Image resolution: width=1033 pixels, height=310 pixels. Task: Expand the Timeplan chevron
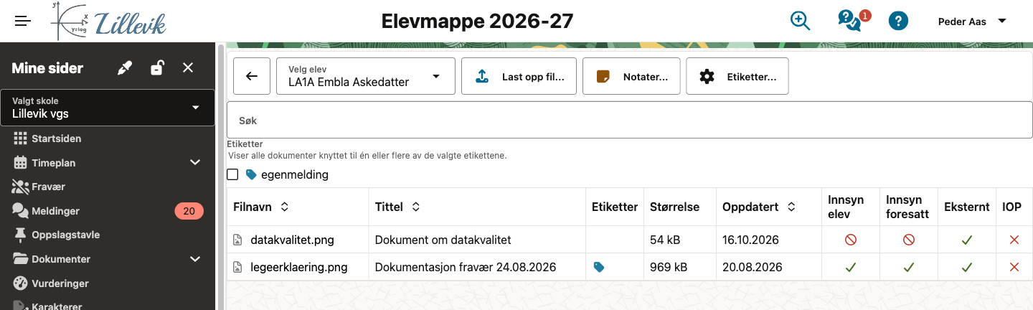195,163
